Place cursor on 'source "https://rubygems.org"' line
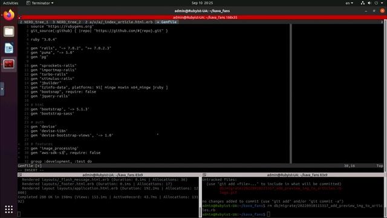 (x=62, y=27)
